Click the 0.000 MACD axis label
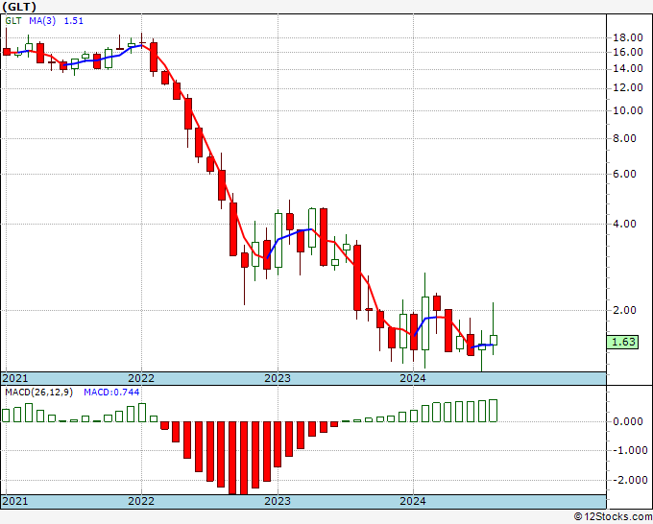The height and width of the screenshot is (524, 653). (628, 421)
